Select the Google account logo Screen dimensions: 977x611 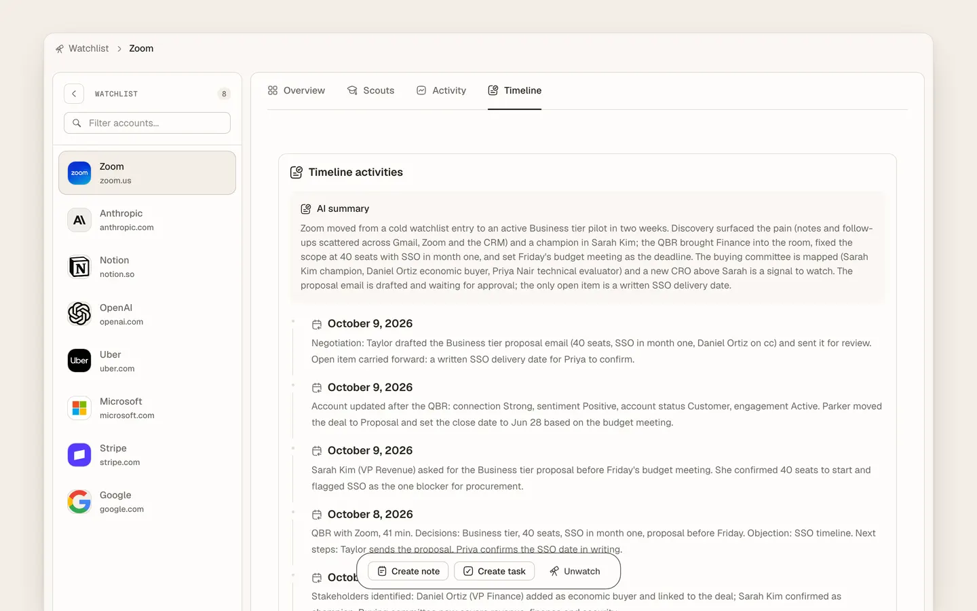79,502
